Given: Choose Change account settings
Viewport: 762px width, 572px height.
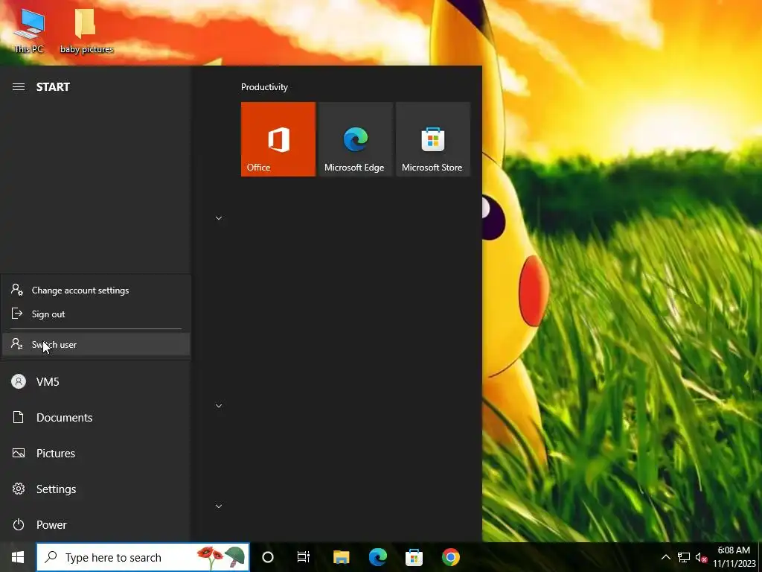Looking at the screenshot, I should tap(96, 290).
